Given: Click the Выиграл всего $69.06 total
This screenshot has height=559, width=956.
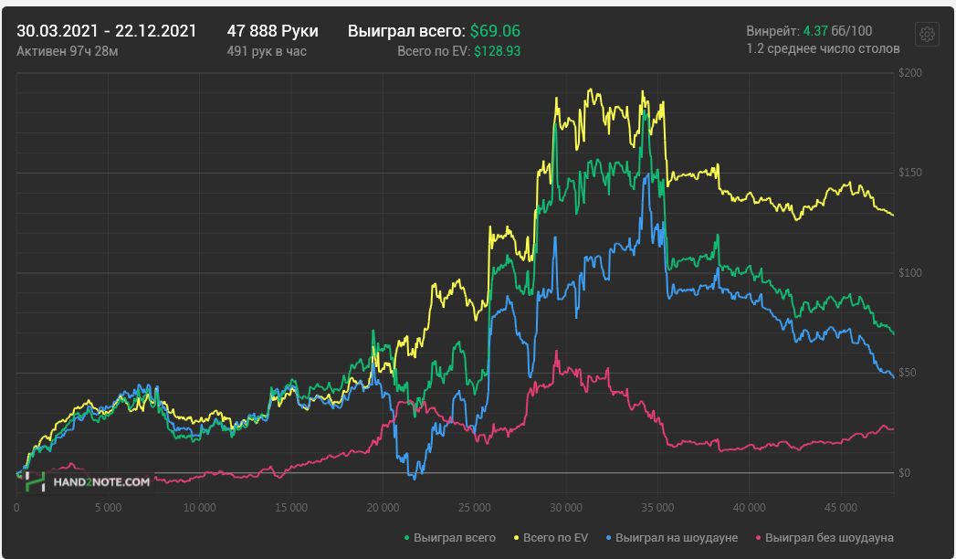Looking at the screenshot, I should point(434,31).
